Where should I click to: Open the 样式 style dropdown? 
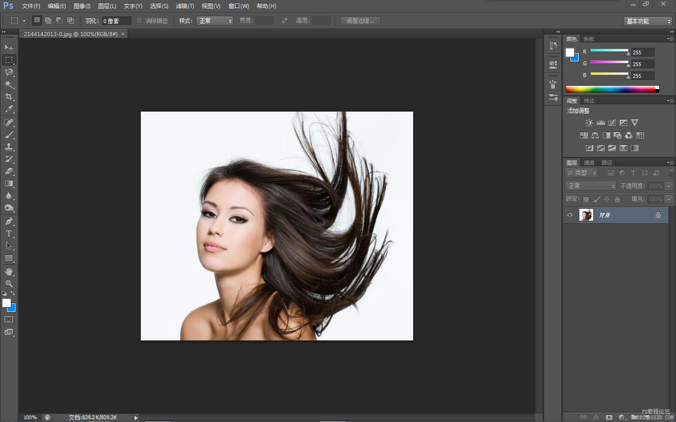click(x=215, y=21)
